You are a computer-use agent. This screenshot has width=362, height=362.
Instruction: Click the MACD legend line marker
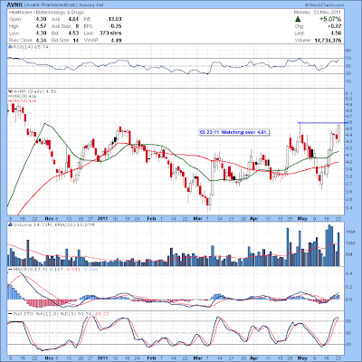click(10, 269)
